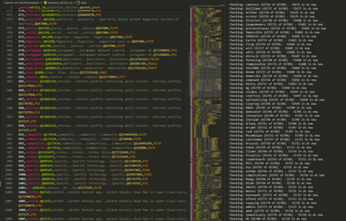Screen dimensions: 346x221
Task: Click 'Lebanon' on line 986
Action: tap(32, 77)
